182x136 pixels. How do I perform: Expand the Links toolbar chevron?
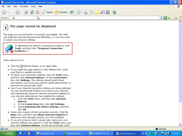point(181,17)
